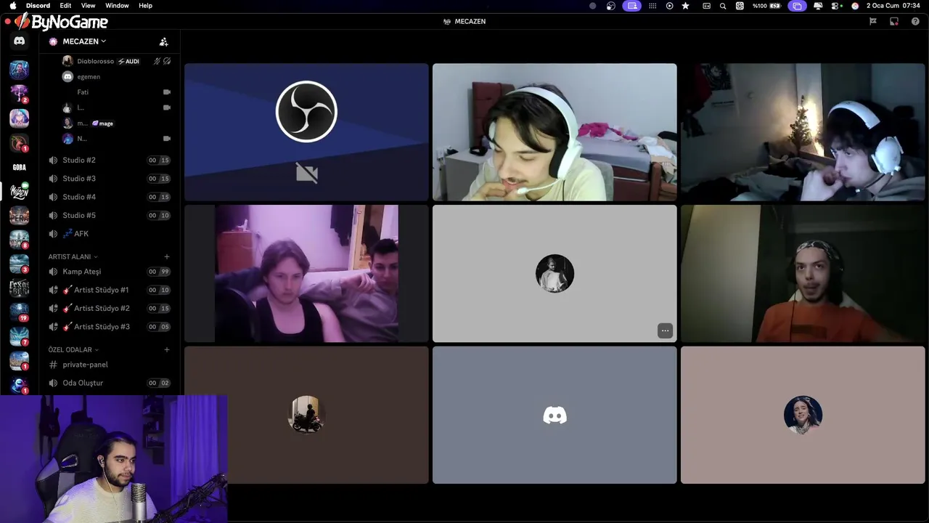Screen dimensions: 929x523
Task: Focus the orange shirt user's video tile
Action: (x=803, y=273)
